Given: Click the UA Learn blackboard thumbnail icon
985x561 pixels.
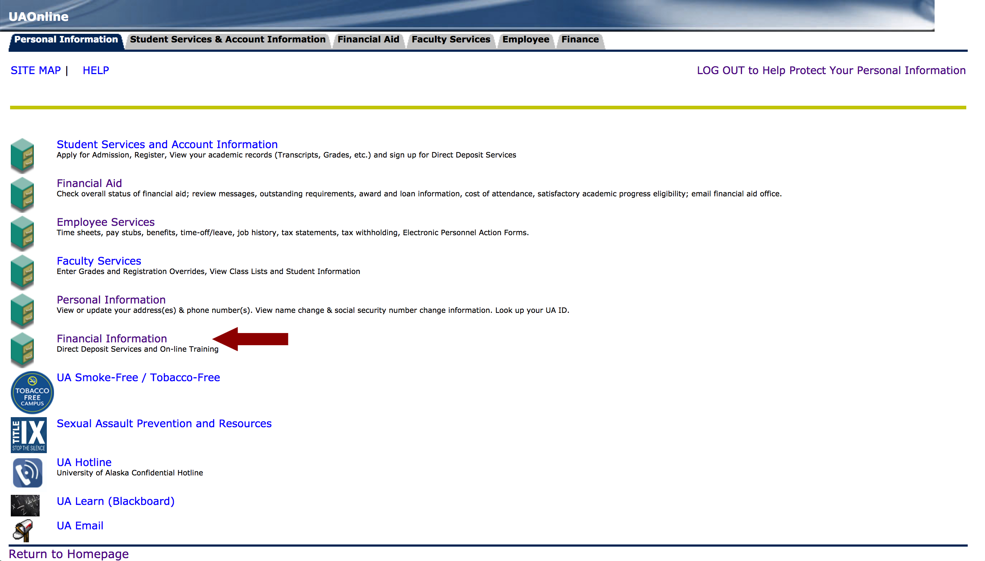Looking at the screenshot, I should point(25,505).
